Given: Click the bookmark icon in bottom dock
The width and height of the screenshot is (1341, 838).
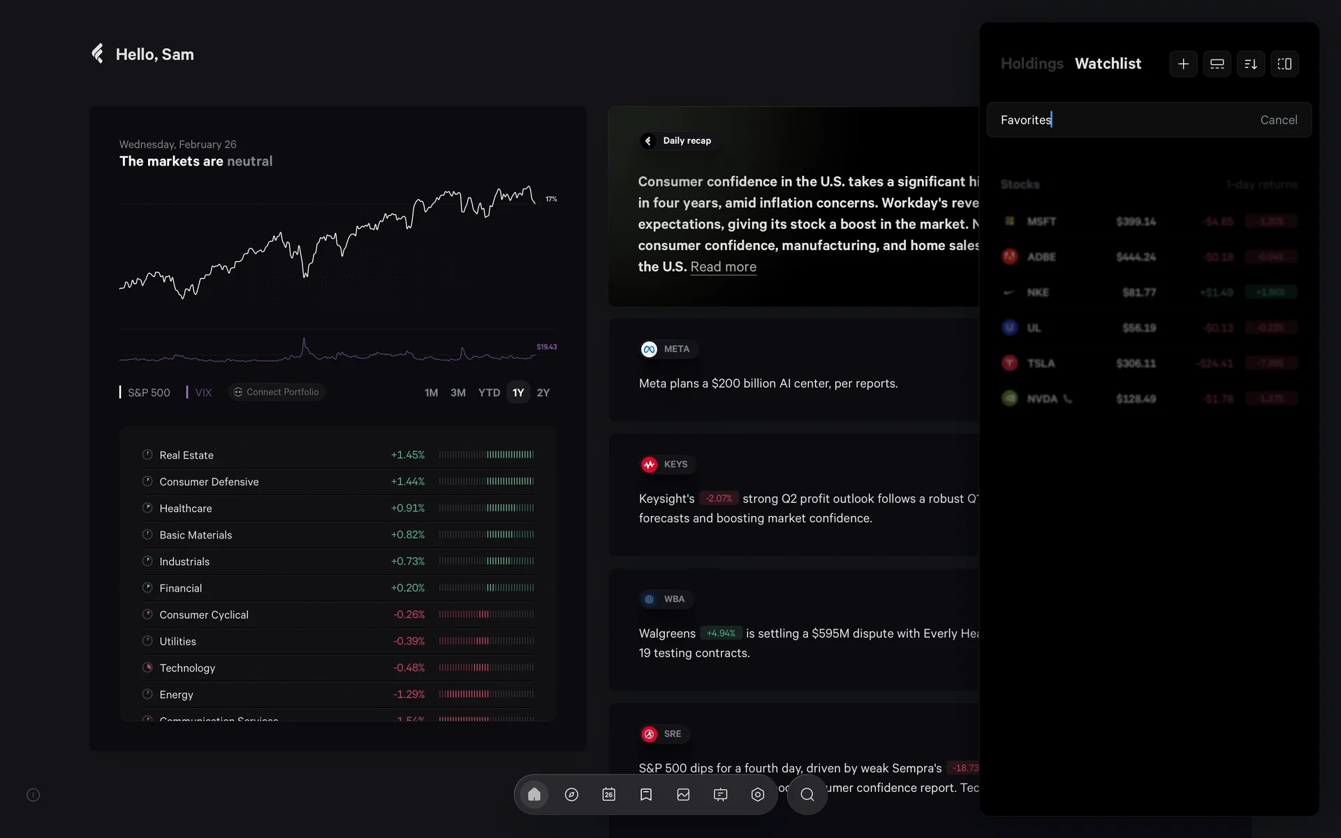Looking at the screenshot, I should coord(646,795).
